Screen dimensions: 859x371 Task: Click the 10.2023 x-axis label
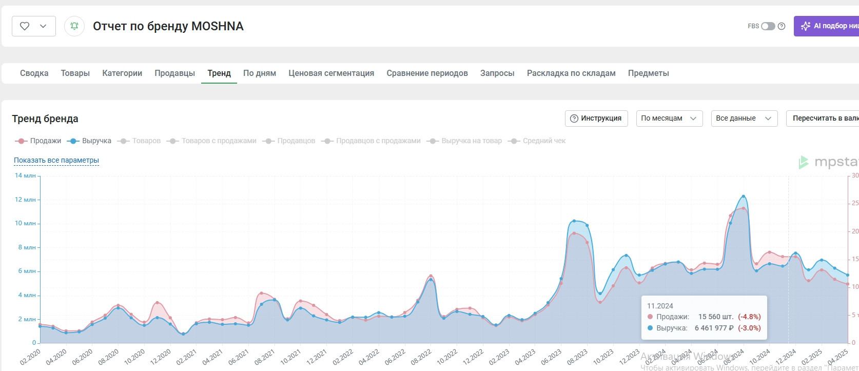click(603, 357)
